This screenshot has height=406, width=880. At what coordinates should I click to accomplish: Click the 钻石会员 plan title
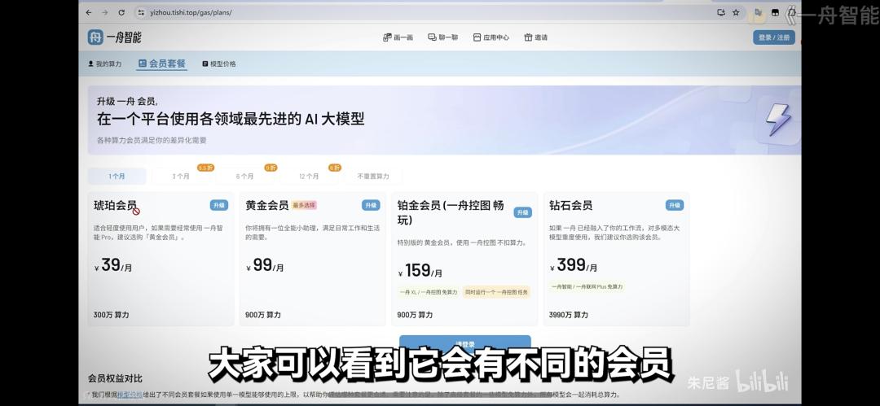coord(570,206)
